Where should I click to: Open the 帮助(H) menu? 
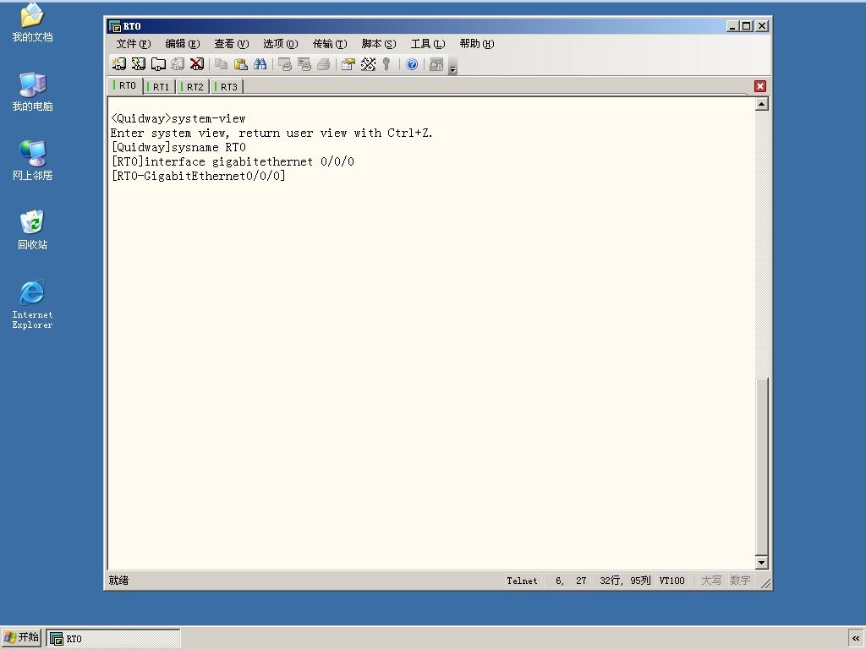pos(477,44)
